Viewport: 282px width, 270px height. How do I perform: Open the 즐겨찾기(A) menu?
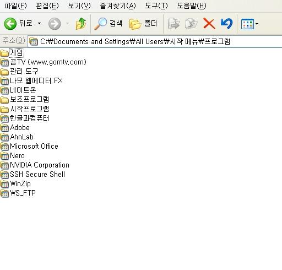click(x=118, y=6)
